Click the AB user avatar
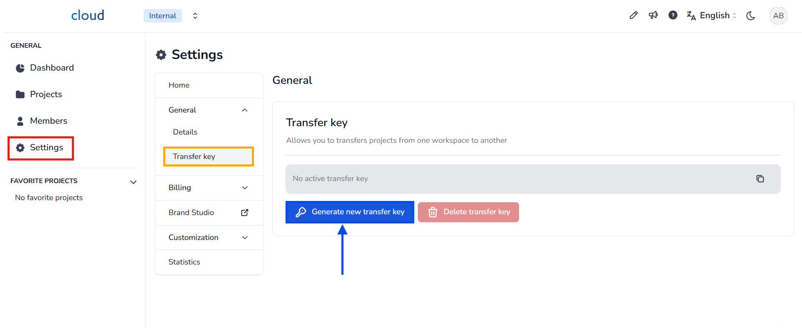This screenshot has width=802, height=328. (778, 16)
